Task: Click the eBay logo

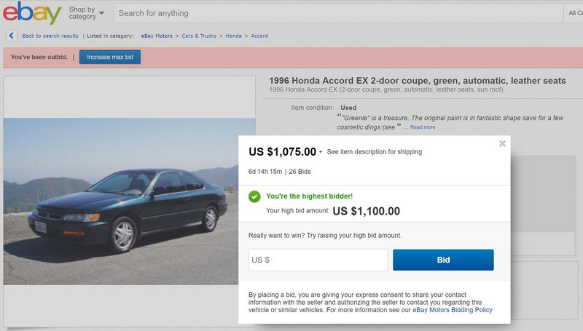Action: pyautogui.click(x=32, y=13)
